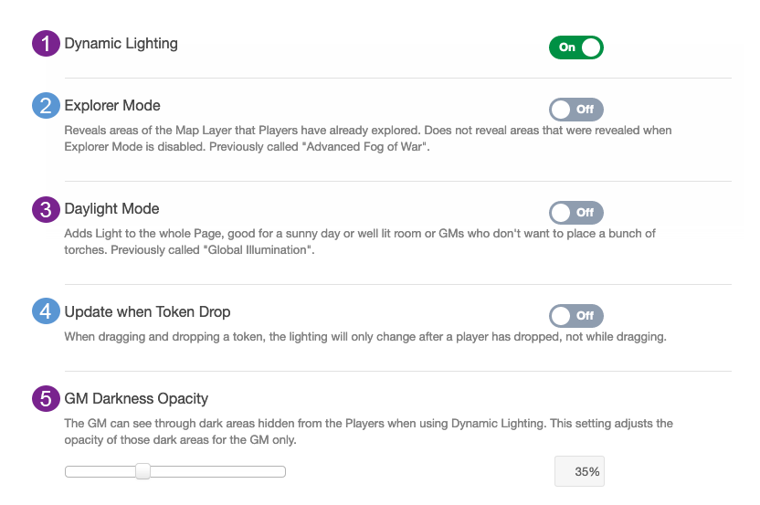Click the purple number 5 badge
This screenshot has width=760, height=505.
(x=46, y=399)
